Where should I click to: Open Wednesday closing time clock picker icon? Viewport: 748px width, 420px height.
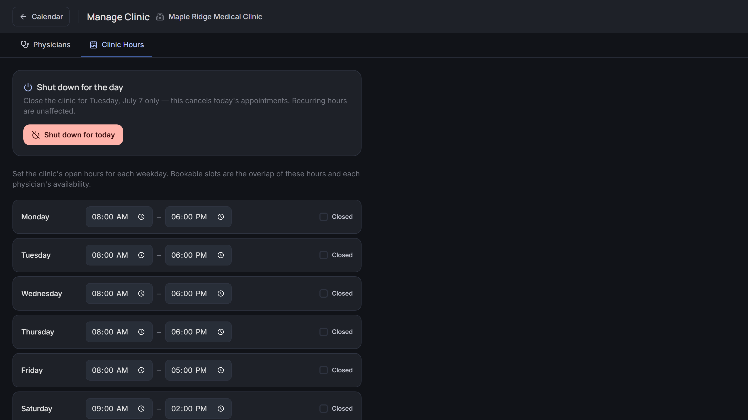pos(221,294)
